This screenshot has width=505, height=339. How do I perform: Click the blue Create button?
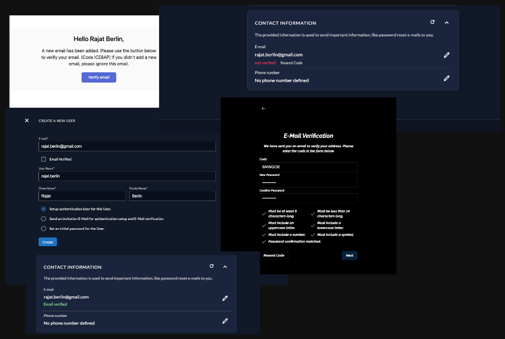click(48, 242)
